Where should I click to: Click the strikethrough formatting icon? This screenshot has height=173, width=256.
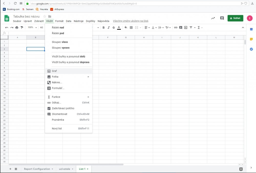(113, 27)
